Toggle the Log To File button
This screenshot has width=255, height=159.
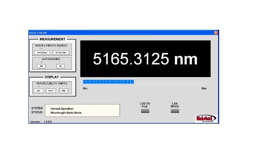pyautogui.click(x=145, y=111)
